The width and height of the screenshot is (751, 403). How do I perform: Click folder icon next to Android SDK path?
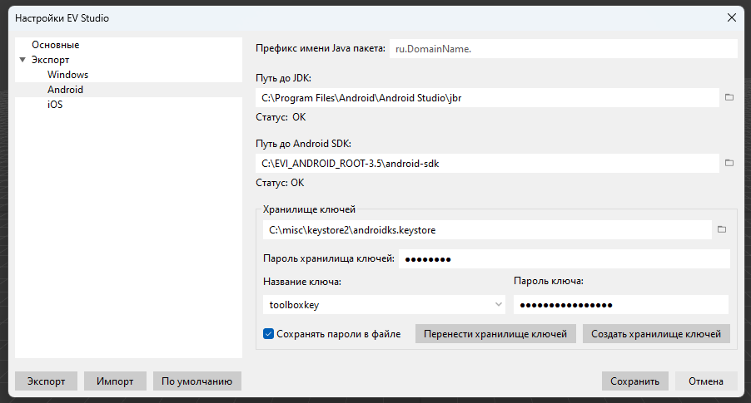[729, 164]
